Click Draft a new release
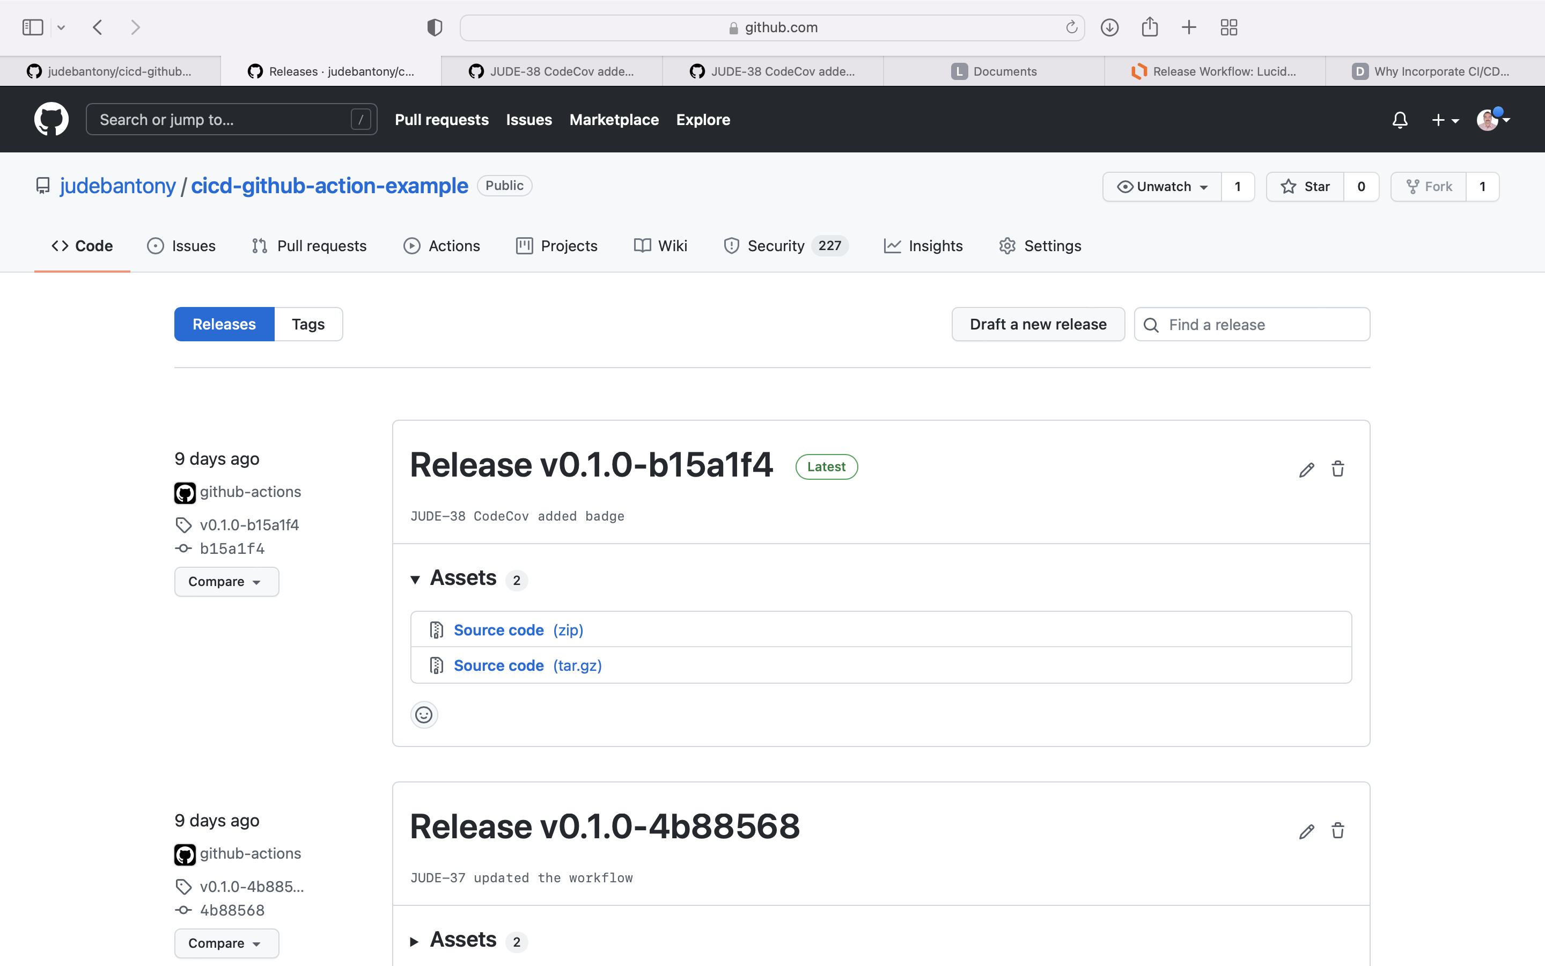This screenshot has height=966, width=1545. click(x=1038, y=325)
